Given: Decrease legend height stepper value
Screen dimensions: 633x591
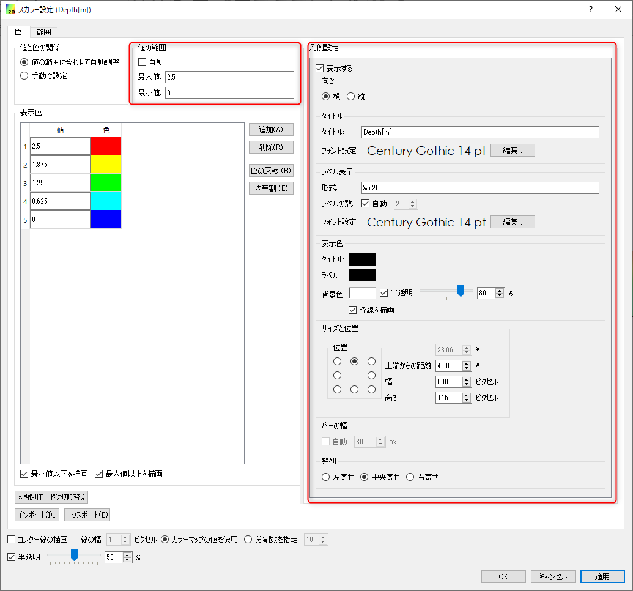Looking at the screenshot, I should [x=467, y=400].
